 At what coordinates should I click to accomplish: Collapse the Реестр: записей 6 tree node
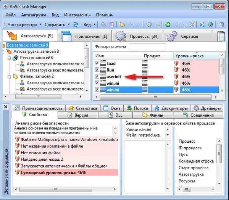(10, 57)
